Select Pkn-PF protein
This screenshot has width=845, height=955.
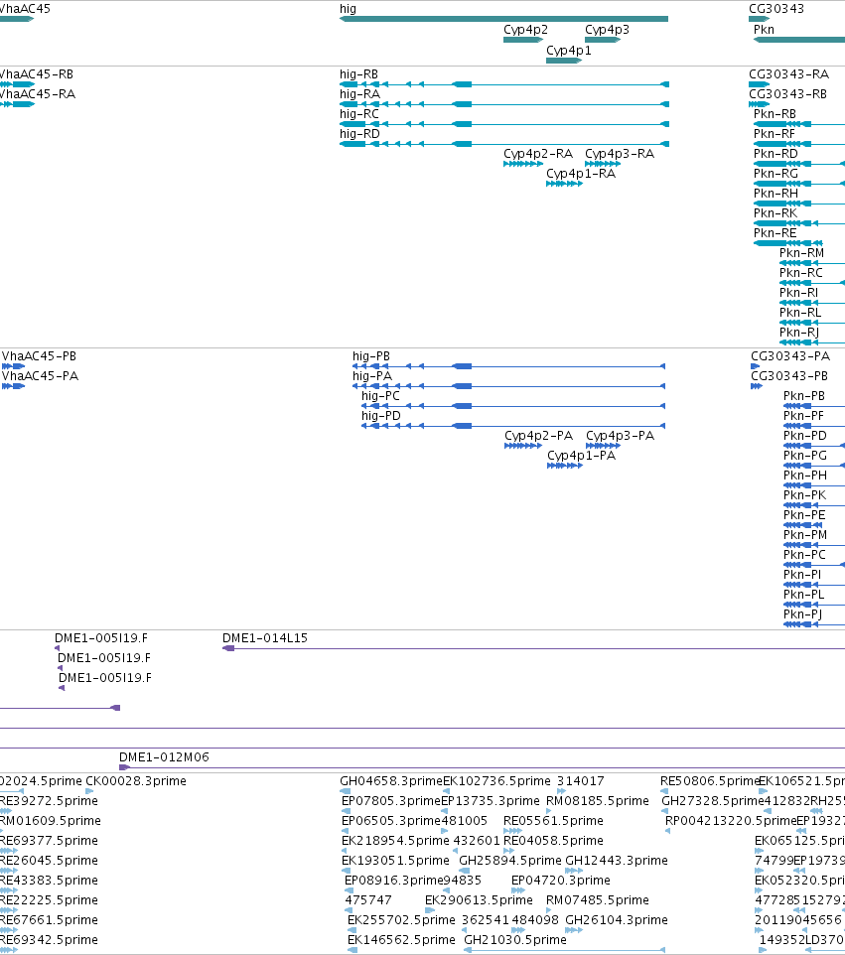[814, 426]
